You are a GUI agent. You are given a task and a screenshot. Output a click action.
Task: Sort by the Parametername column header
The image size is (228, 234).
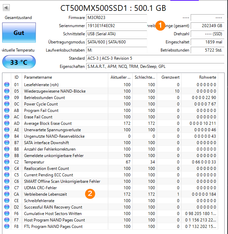65,77
